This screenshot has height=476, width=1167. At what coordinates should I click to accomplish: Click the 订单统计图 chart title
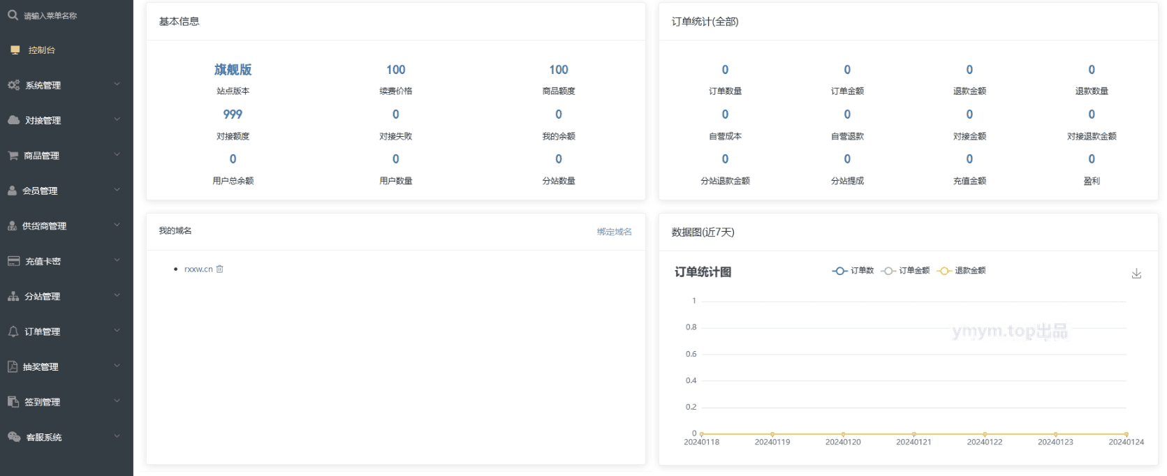coord(703,272)
